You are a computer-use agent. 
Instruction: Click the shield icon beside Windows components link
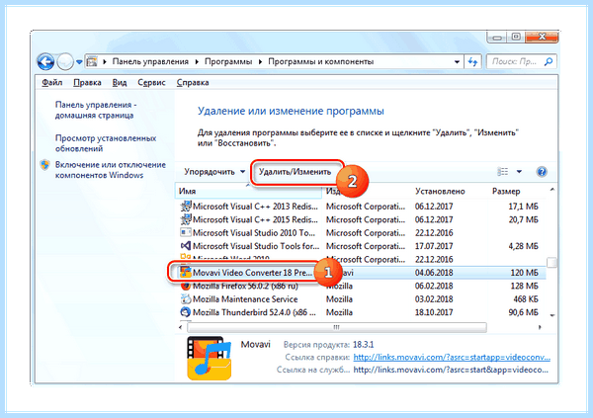[45, 165]
